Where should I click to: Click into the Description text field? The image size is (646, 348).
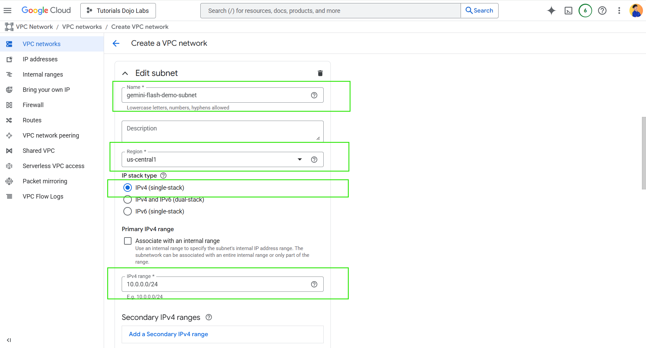(x=222, y=131)
